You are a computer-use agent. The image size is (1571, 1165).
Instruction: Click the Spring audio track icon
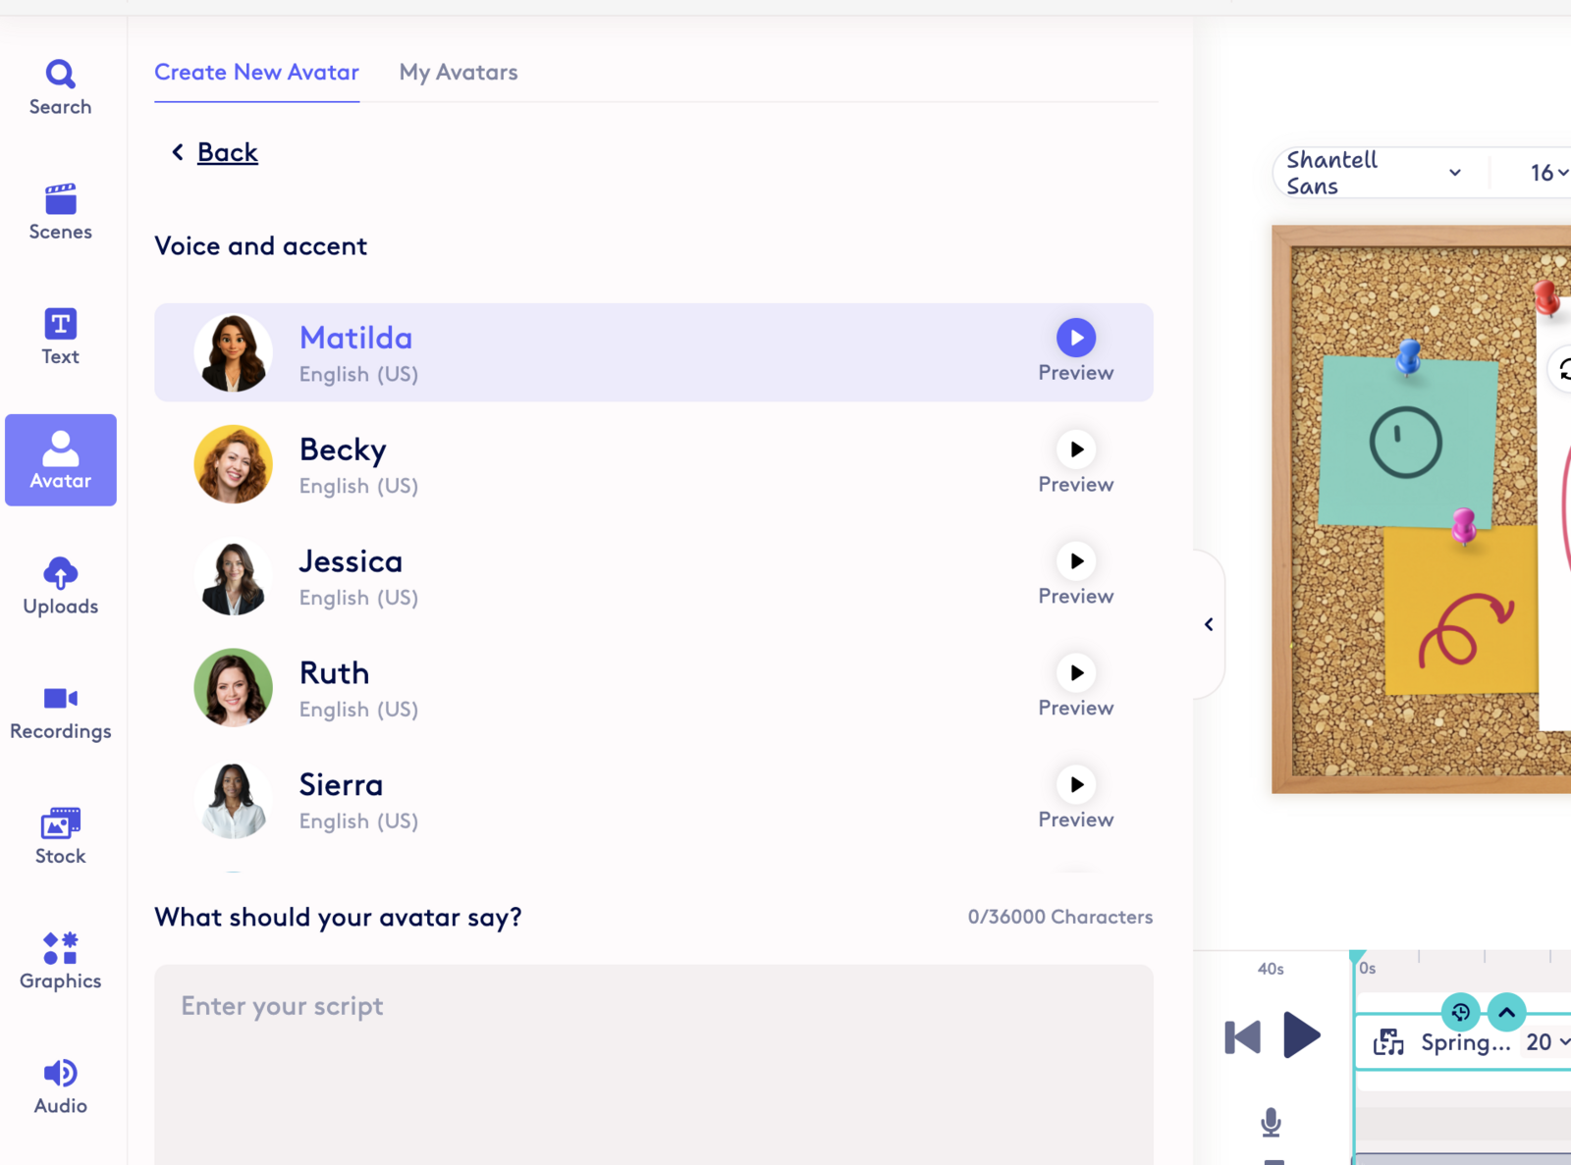(1388, 1042)
